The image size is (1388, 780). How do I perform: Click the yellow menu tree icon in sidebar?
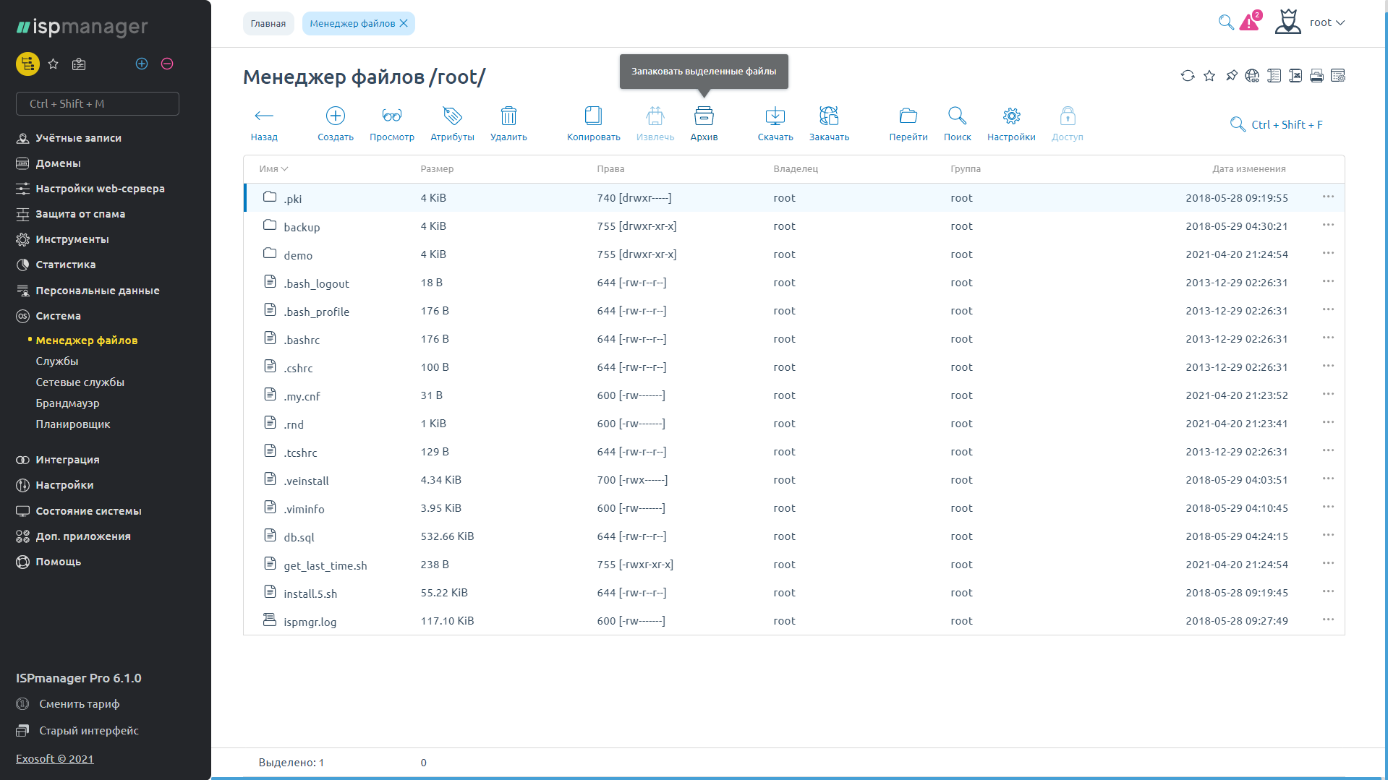[27, 64]
